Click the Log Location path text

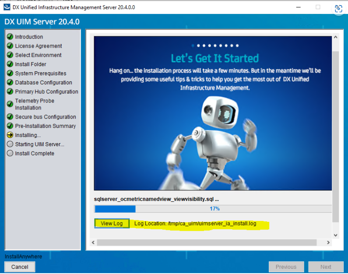[195, 223]
